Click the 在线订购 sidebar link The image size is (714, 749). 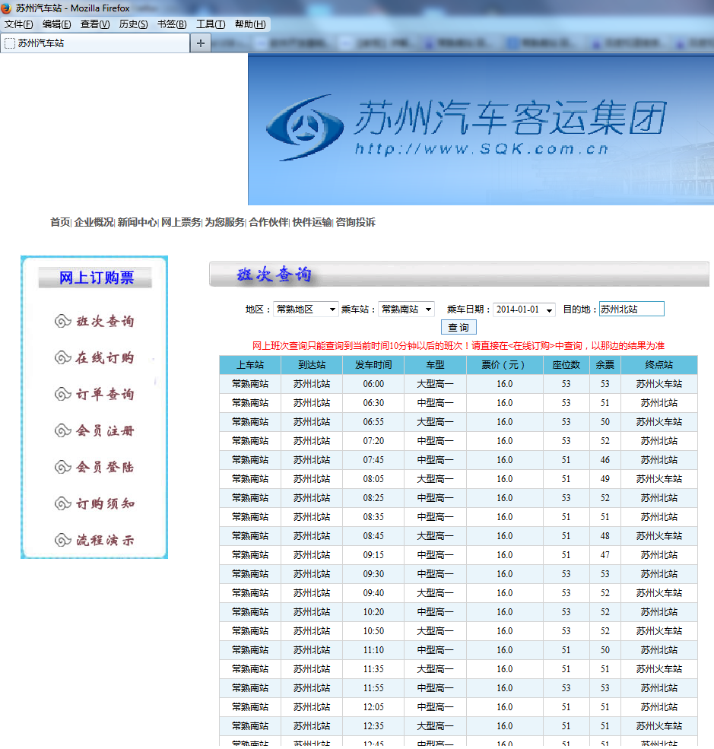coord(105,357)
